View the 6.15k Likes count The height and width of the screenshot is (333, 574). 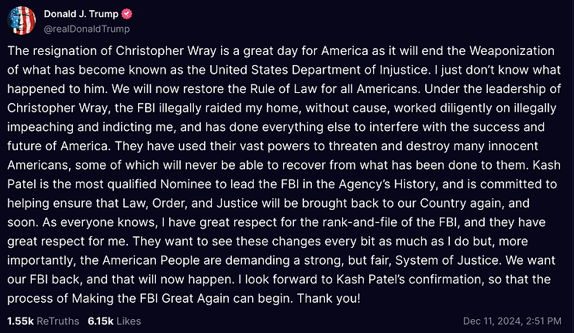tap(114, 321)
